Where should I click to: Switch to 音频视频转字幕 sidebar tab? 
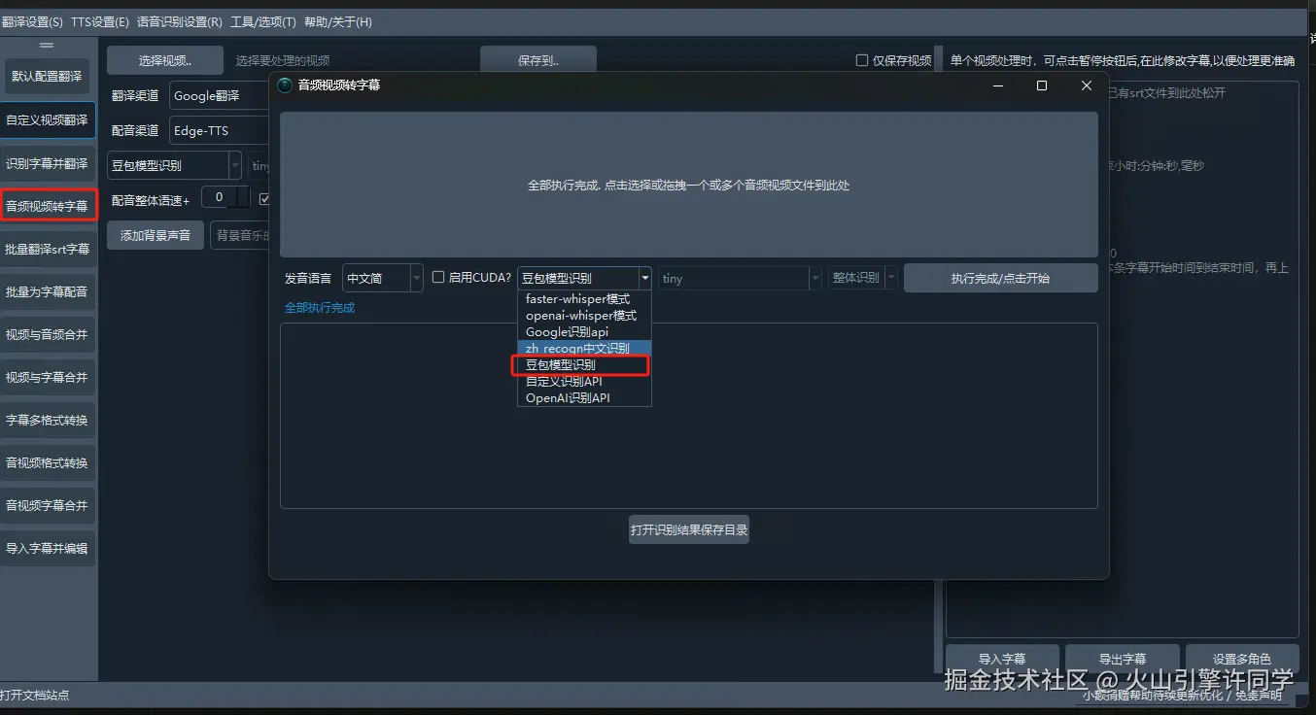[x=49, y=206]
